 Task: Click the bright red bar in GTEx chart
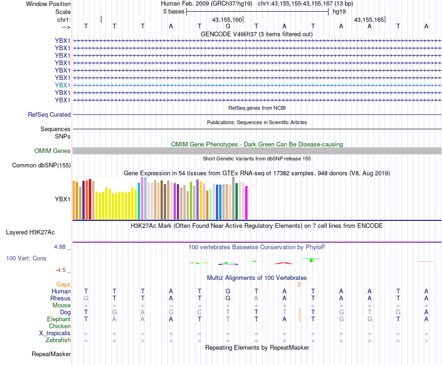tap(90, 199)
